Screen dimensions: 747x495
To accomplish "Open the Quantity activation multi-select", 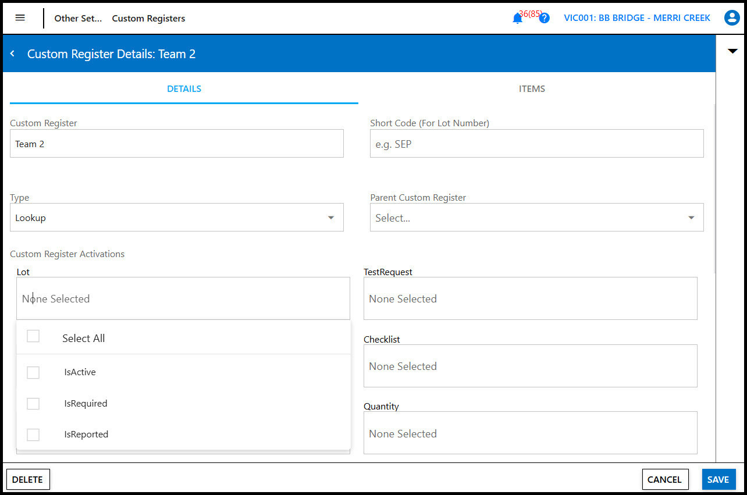I will [x=531, y=433].
